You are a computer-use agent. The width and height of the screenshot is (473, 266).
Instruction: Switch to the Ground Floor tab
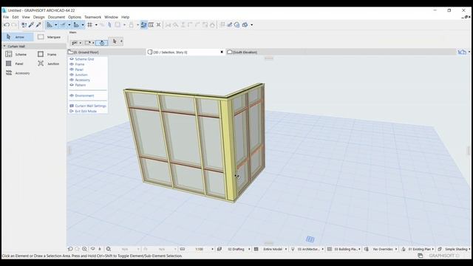click(x=106, y=52)
